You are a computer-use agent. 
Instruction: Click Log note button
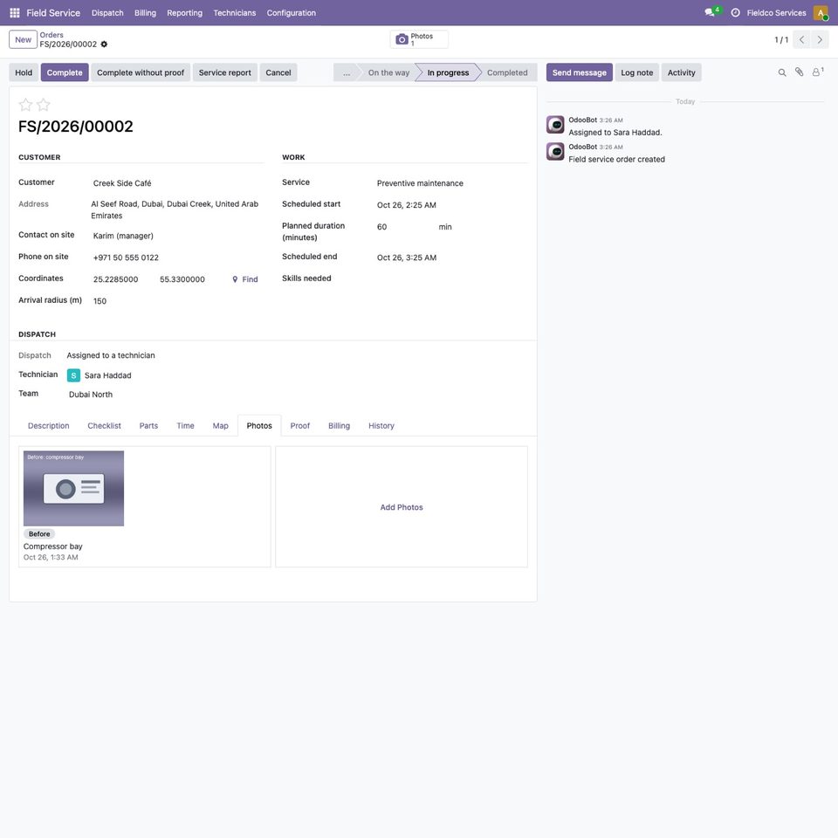coord(637,72)
